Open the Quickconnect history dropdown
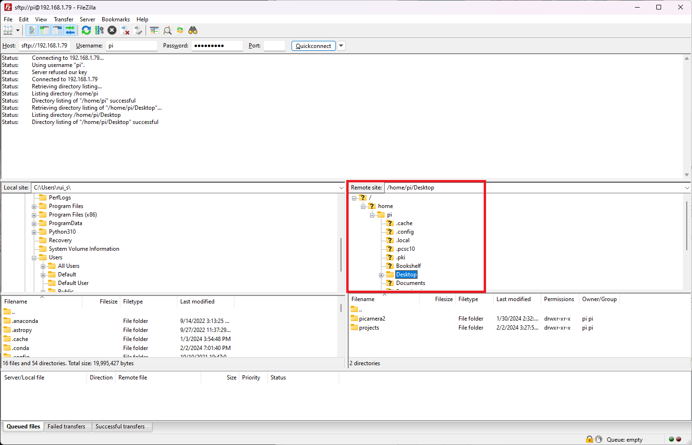692x445 pixels. click(x=341, y=46)
